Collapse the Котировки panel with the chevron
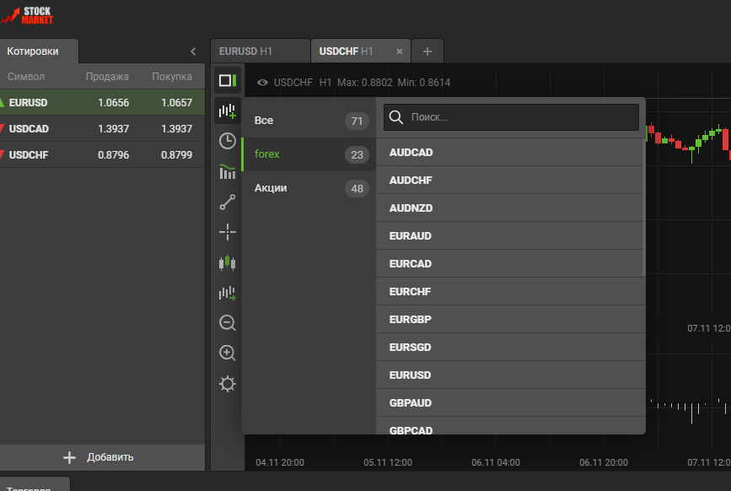 [193, 51]
